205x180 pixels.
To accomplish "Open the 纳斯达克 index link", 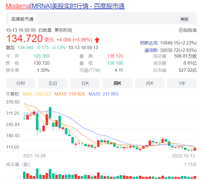I will pyautogui.click(x=149, y=43).
